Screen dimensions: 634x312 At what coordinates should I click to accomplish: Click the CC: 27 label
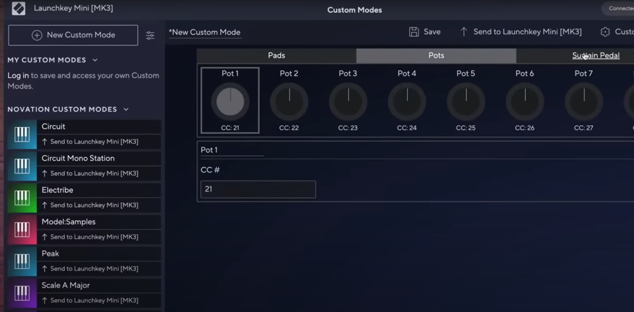pyautogui.click(x=584, y=128)
